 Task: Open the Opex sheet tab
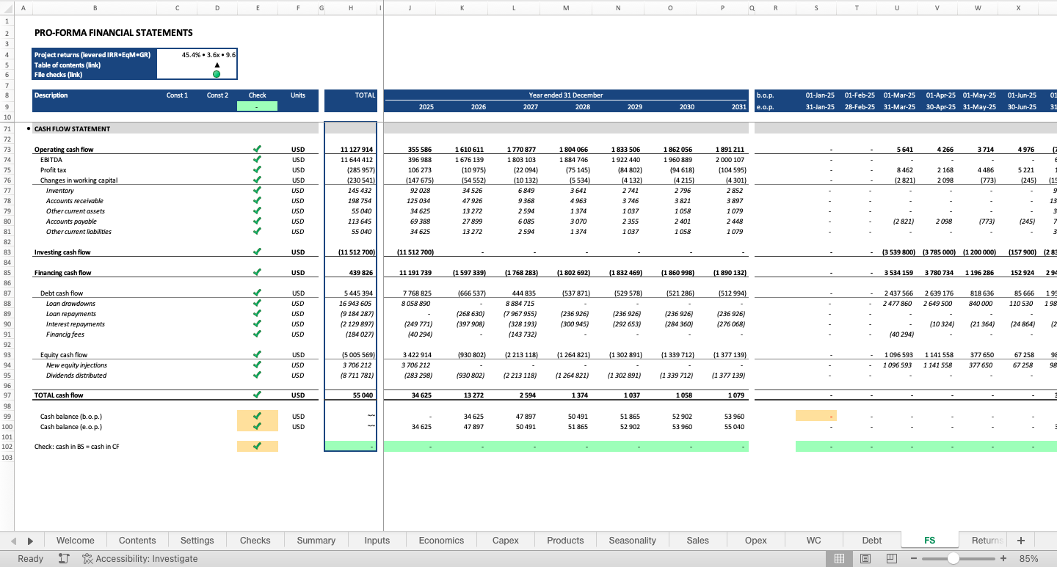click(755, 541)
